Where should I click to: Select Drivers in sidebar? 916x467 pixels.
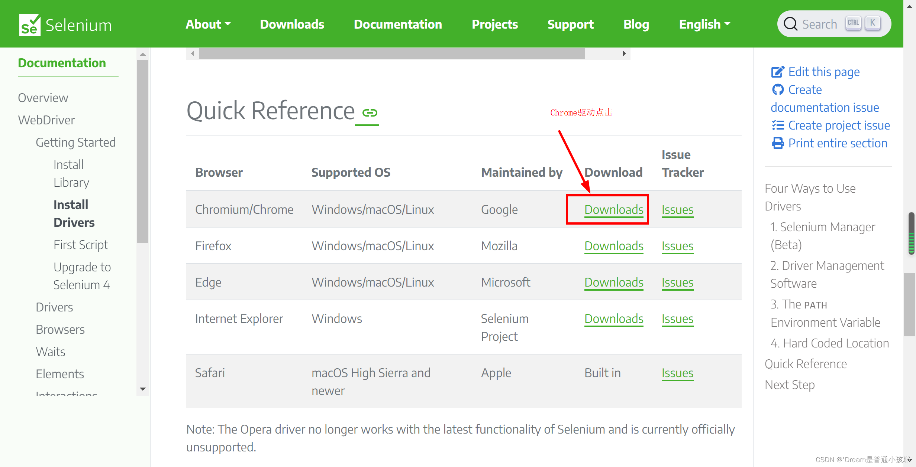54,307
